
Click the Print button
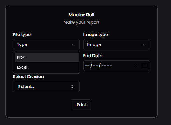tap(81, 105)
